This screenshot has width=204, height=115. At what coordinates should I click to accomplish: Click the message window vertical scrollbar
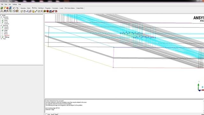coord(203,106)
